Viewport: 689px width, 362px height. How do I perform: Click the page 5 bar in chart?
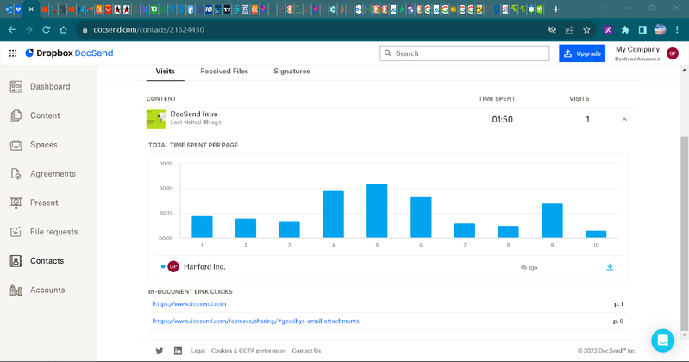point(377,211)
